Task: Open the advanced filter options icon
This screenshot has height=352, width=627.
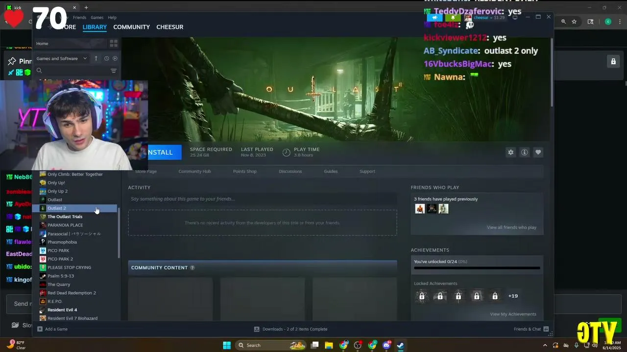Action: click(x=114, y=71)
